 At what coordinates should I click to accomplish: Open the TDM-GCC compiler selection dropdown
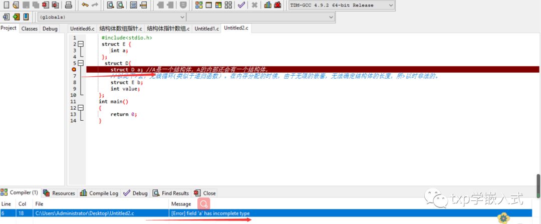click(341, 5)
